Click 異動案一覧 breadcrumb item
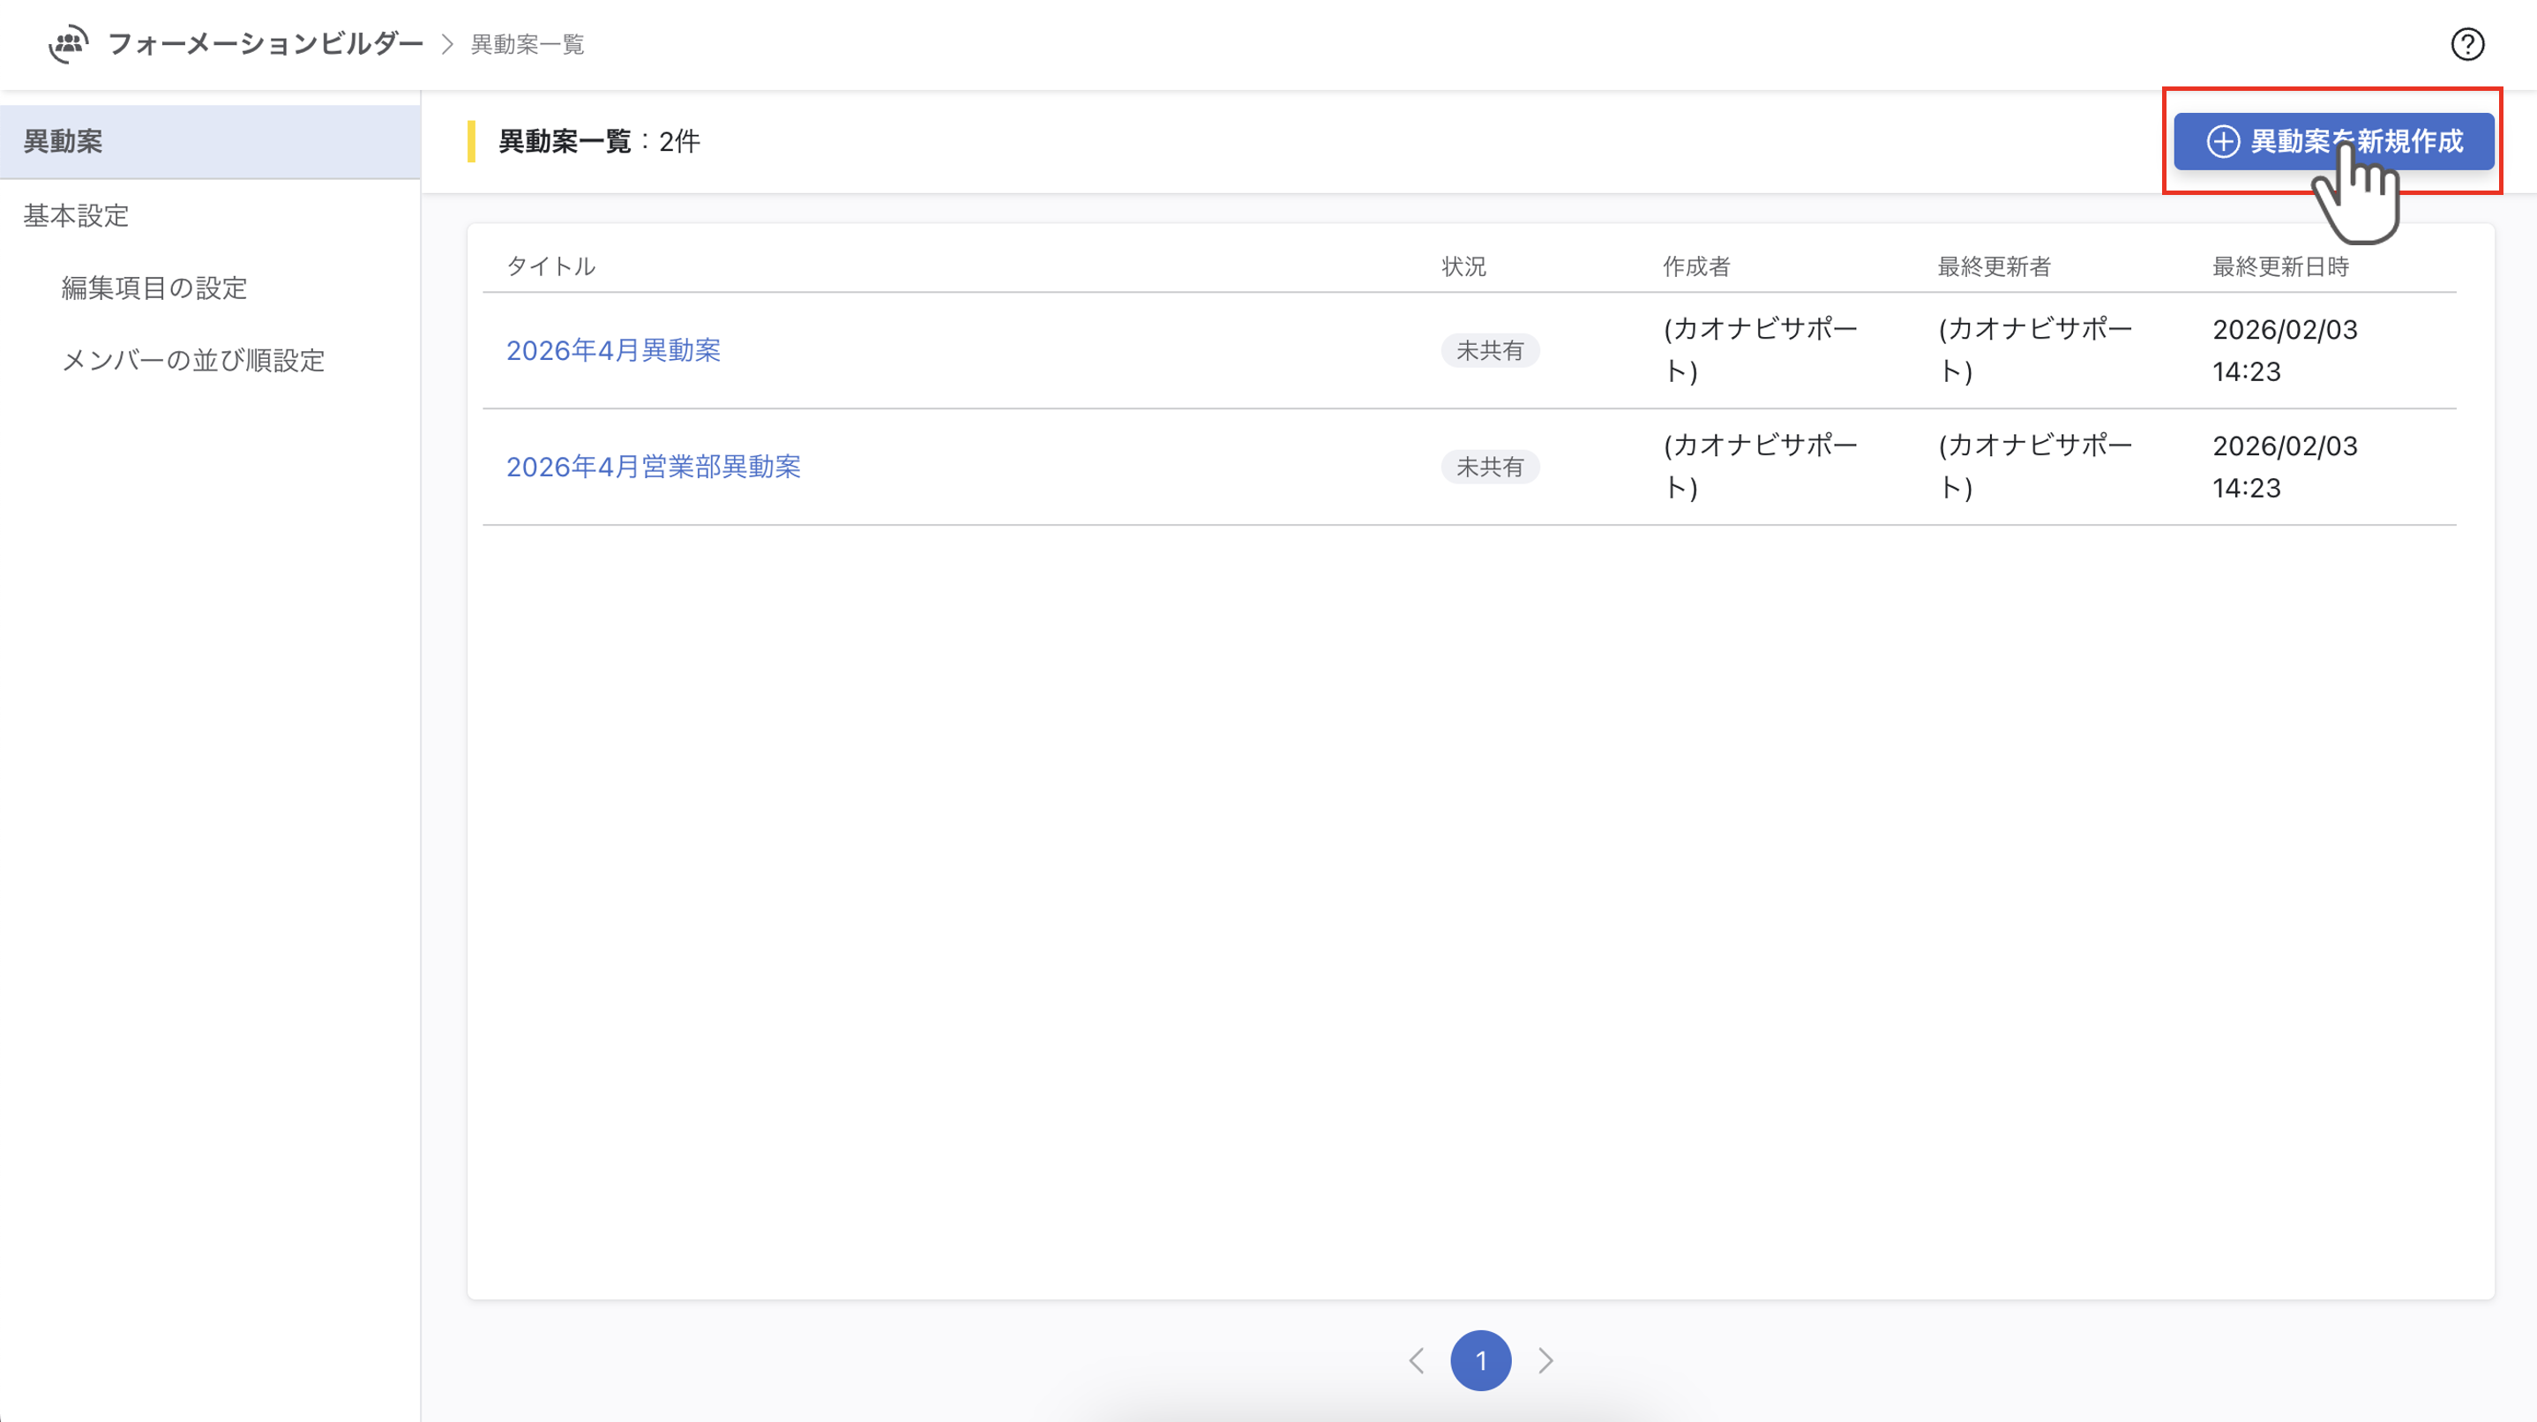 tap(527, 44)
